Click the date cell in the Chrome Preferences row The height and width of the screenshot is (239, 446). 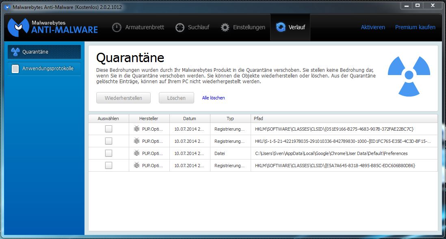point(189,153)
